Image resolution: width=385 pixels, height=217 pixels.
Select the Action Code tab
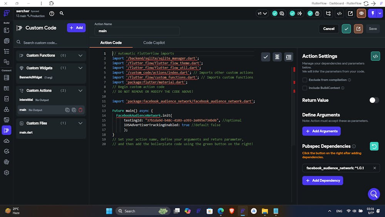[111, 43]
